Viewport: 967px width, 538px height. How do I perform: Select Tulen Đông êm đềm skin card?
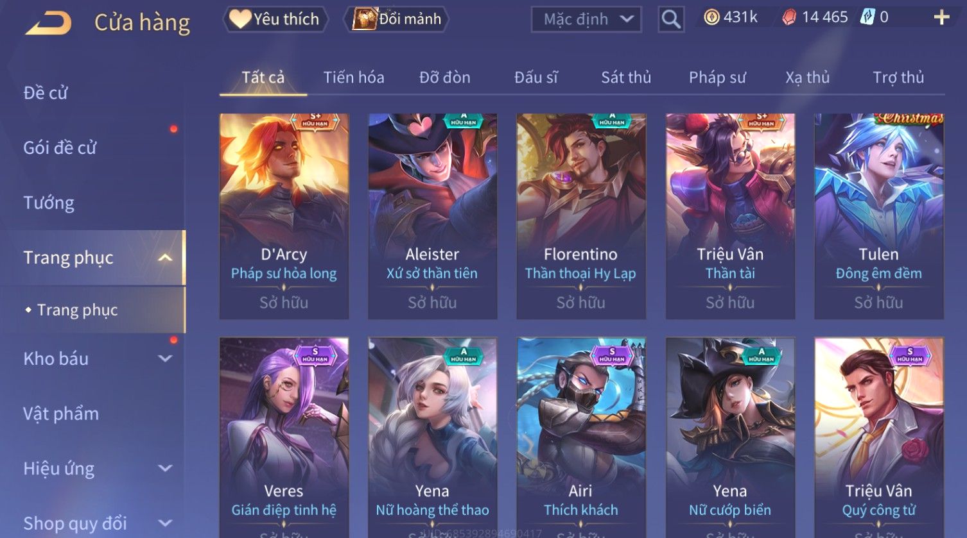pos(878,216)
